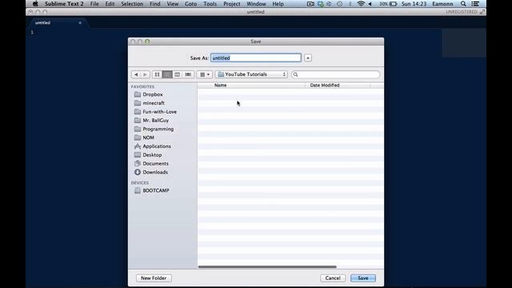Click the Time Machine clock icon
Viewport: 512px width, 288px height.
coord(339,4)
